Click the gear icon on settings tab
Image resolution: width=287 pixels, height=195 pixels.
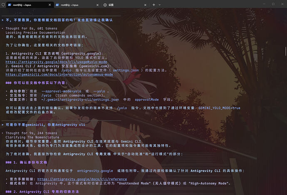pos(105,5)
